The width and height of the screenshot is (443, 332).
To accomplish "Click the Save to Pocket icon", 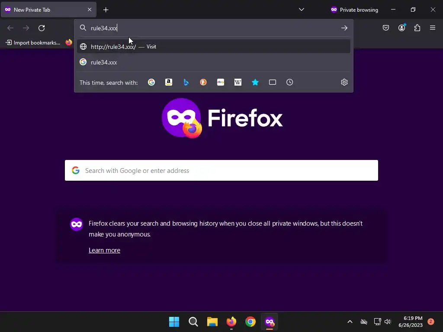I will (386, 28).
